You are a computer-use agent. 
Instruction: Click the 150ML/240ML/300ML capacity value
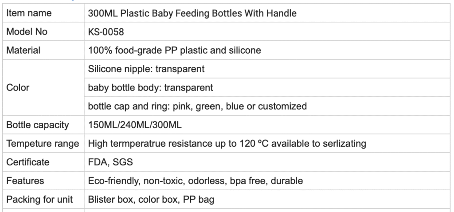[x=135, y=125]
